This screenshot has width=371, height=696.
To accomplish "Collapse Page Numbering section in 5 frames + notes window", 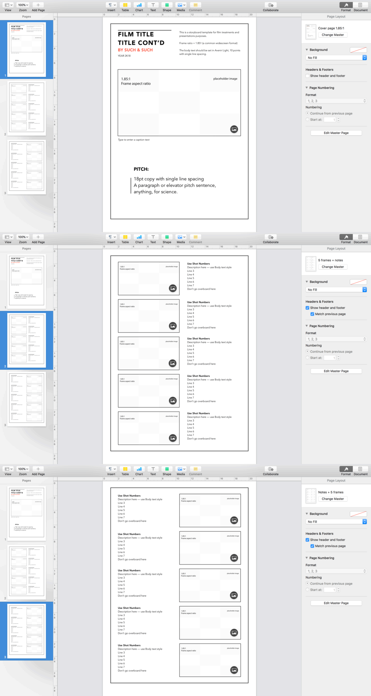I will [307, 326].
